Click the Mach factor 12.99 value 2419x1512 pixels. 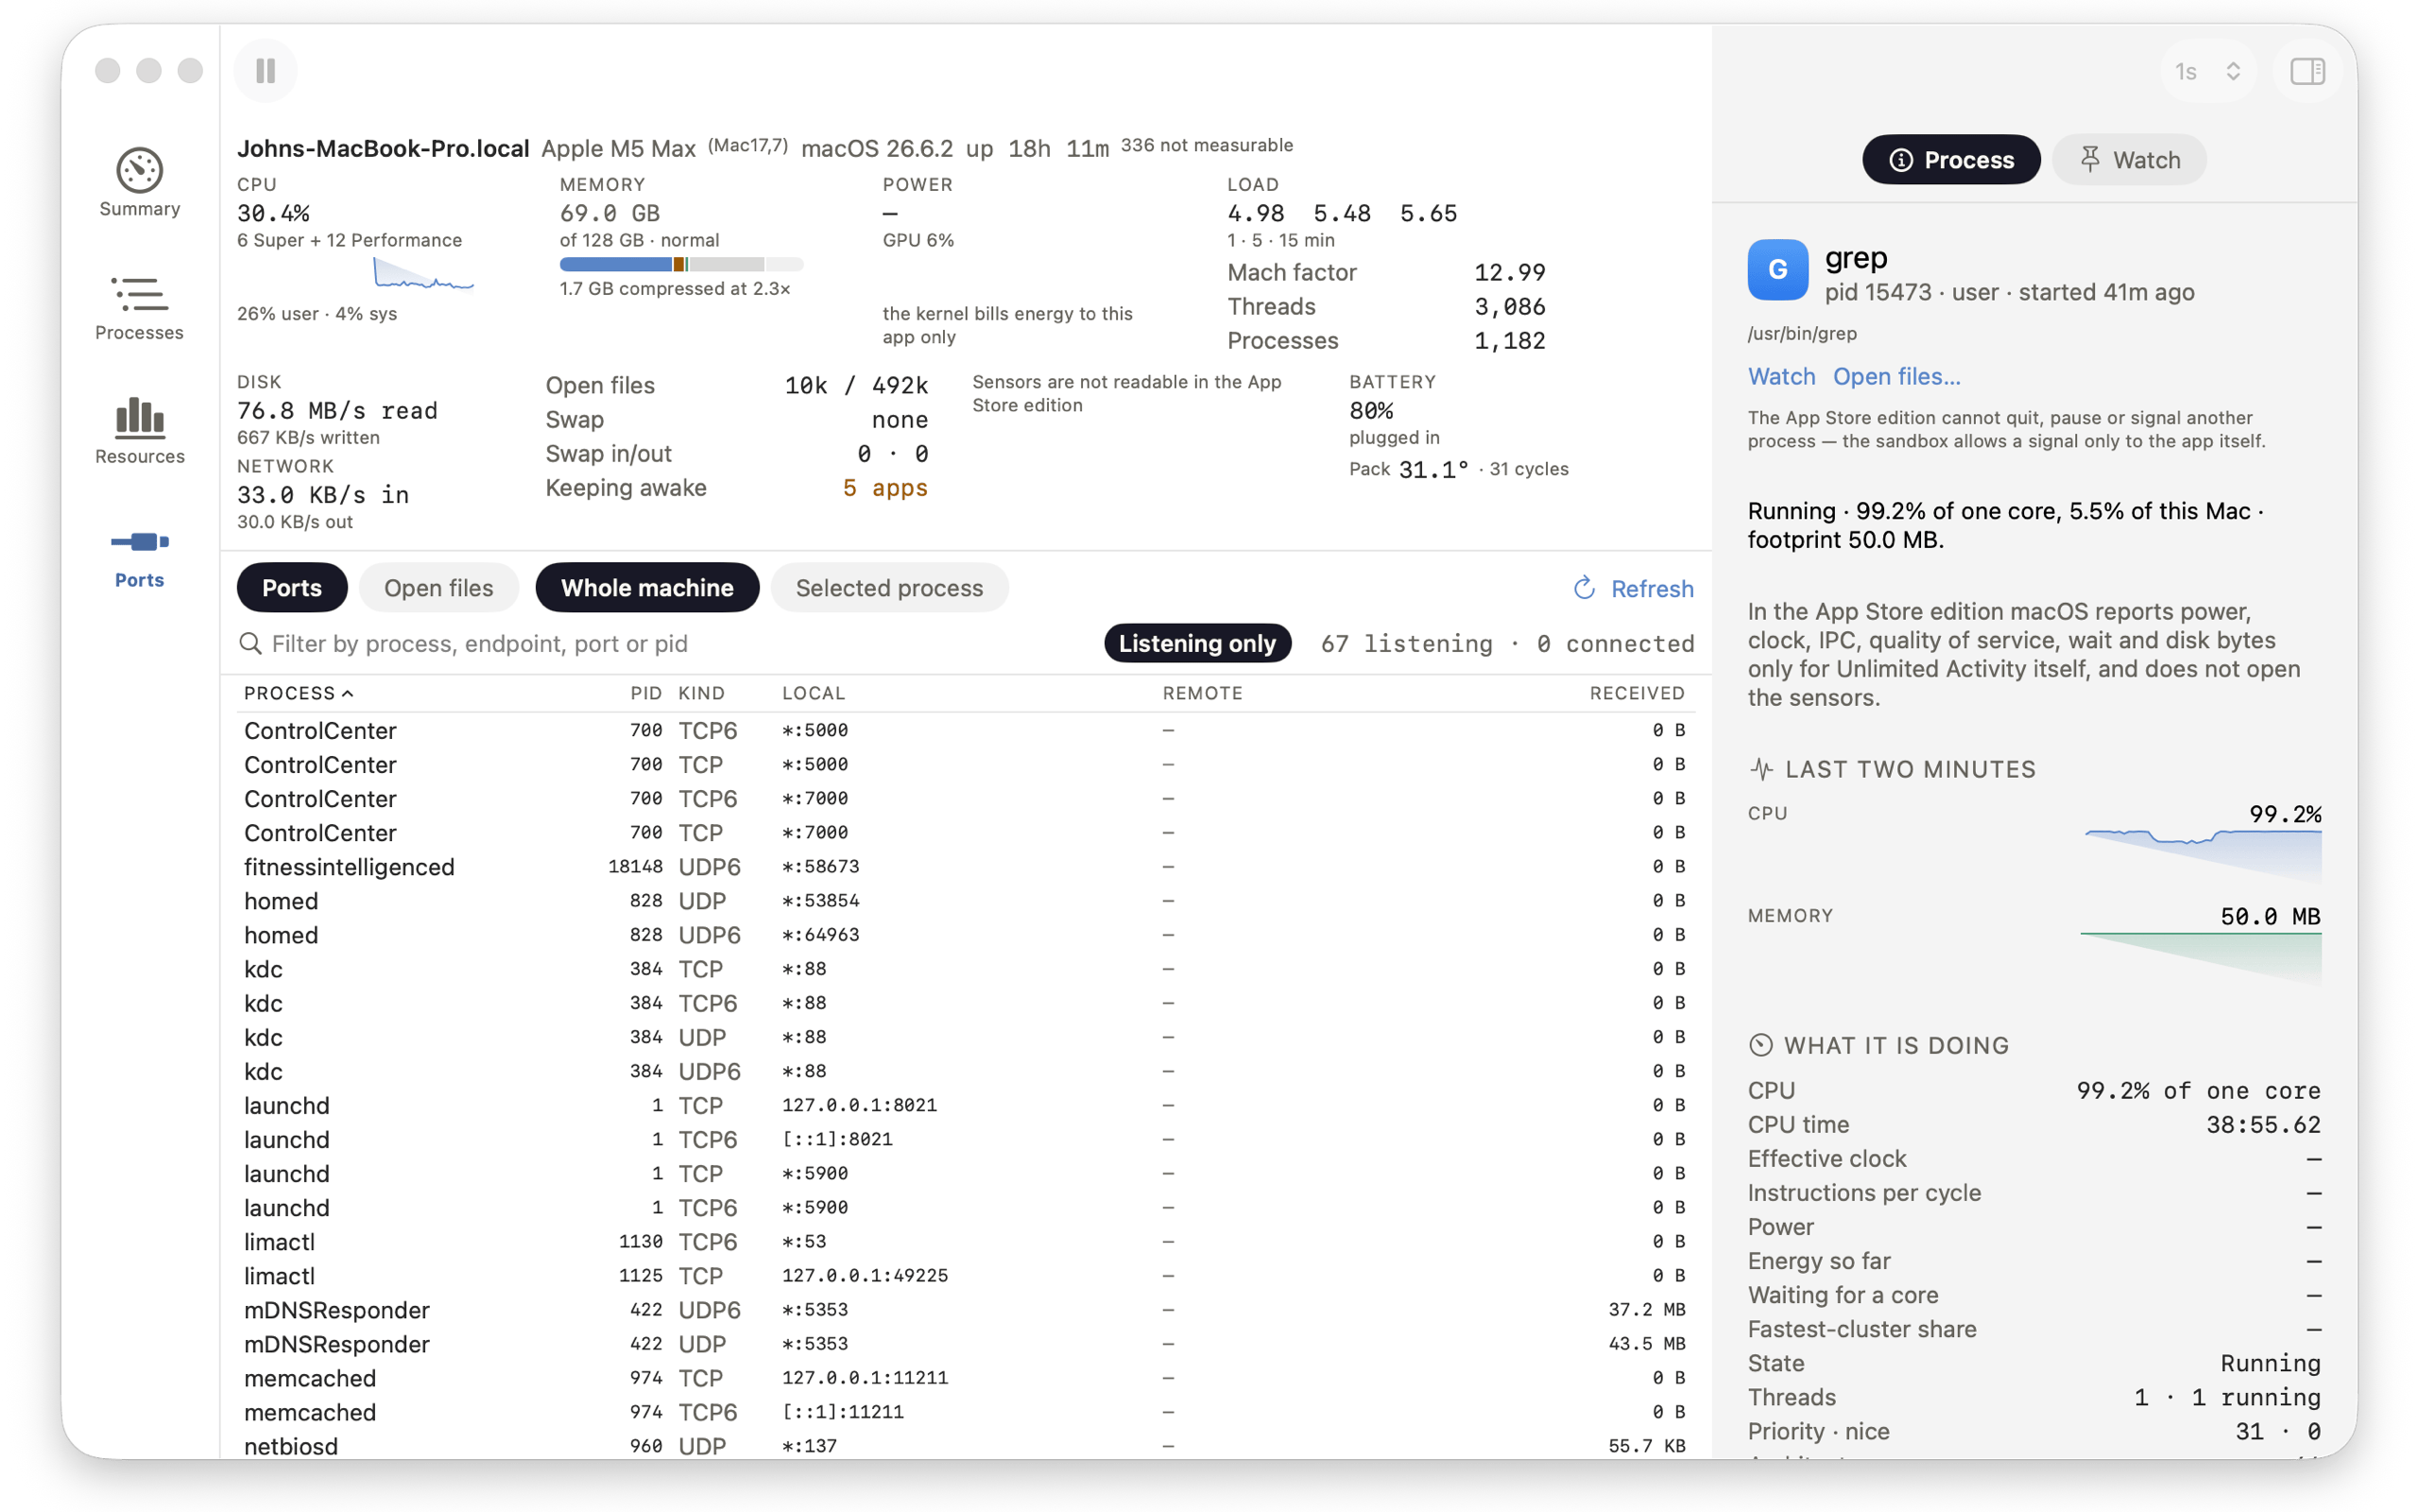[x=1509, y=272]
